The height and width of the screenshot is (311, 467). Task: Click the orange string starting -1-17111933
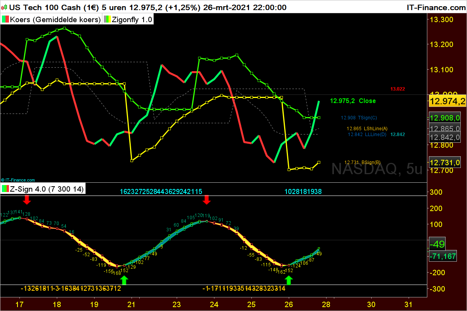coord(244,288)
